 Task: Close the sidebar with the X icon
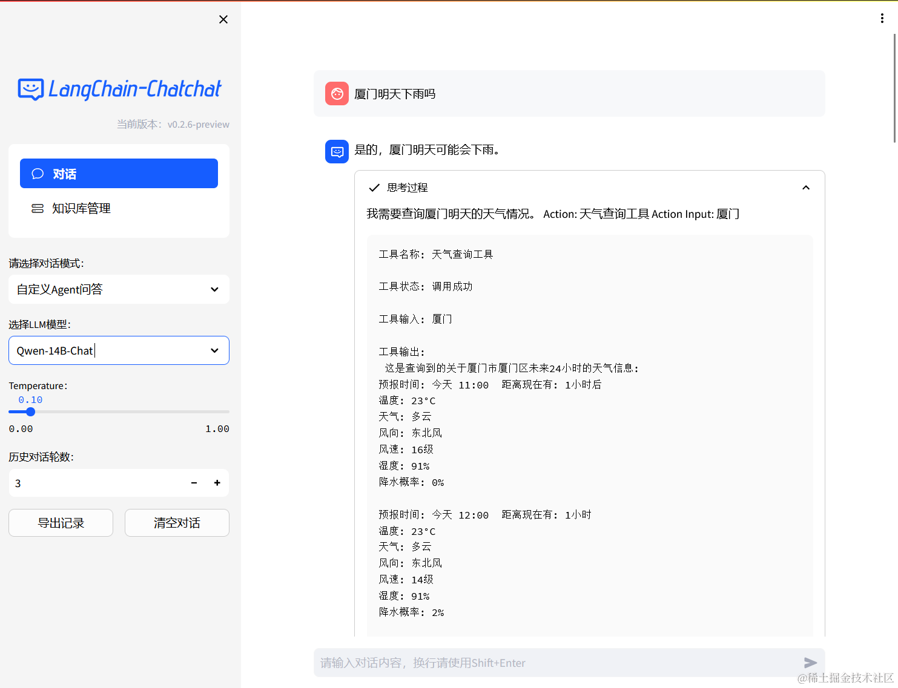click(x=223, y=19)
